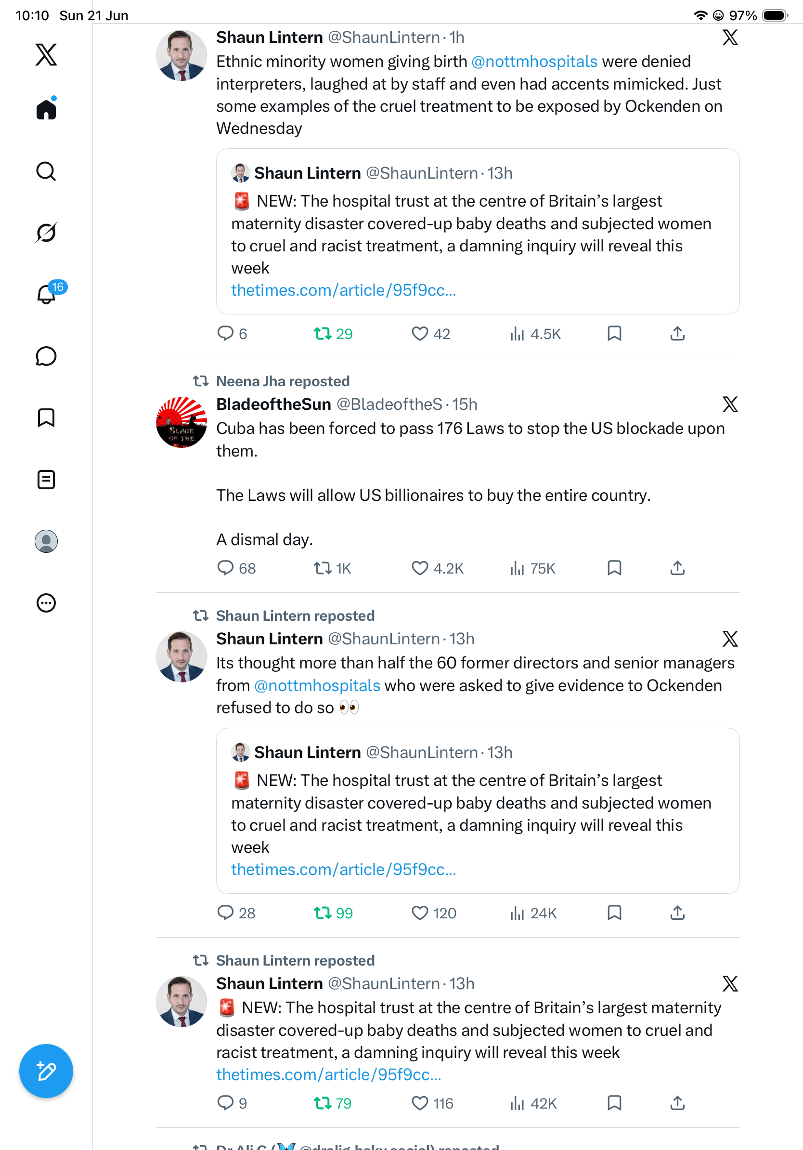The image size is (803, 1150).
Task: Bookmark the post with 4.5K views
Action: 614,334
